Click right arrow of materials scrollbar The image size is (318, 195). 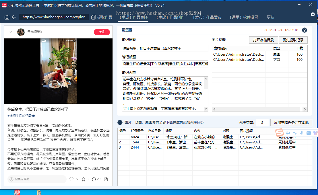[x=305, y=110]
